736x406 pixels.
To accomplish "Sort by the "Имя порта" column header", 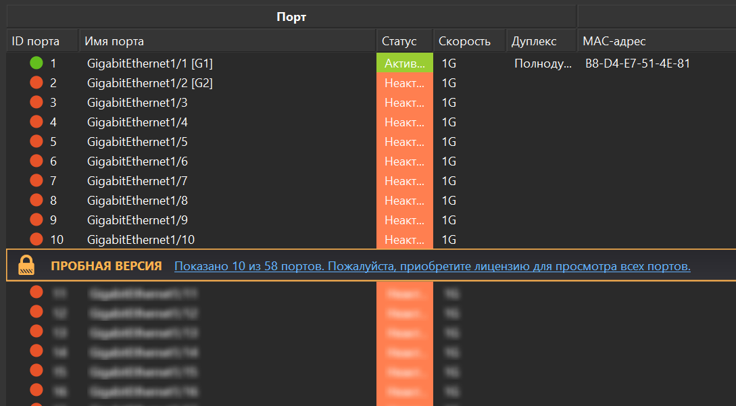I will pos(114,41).
